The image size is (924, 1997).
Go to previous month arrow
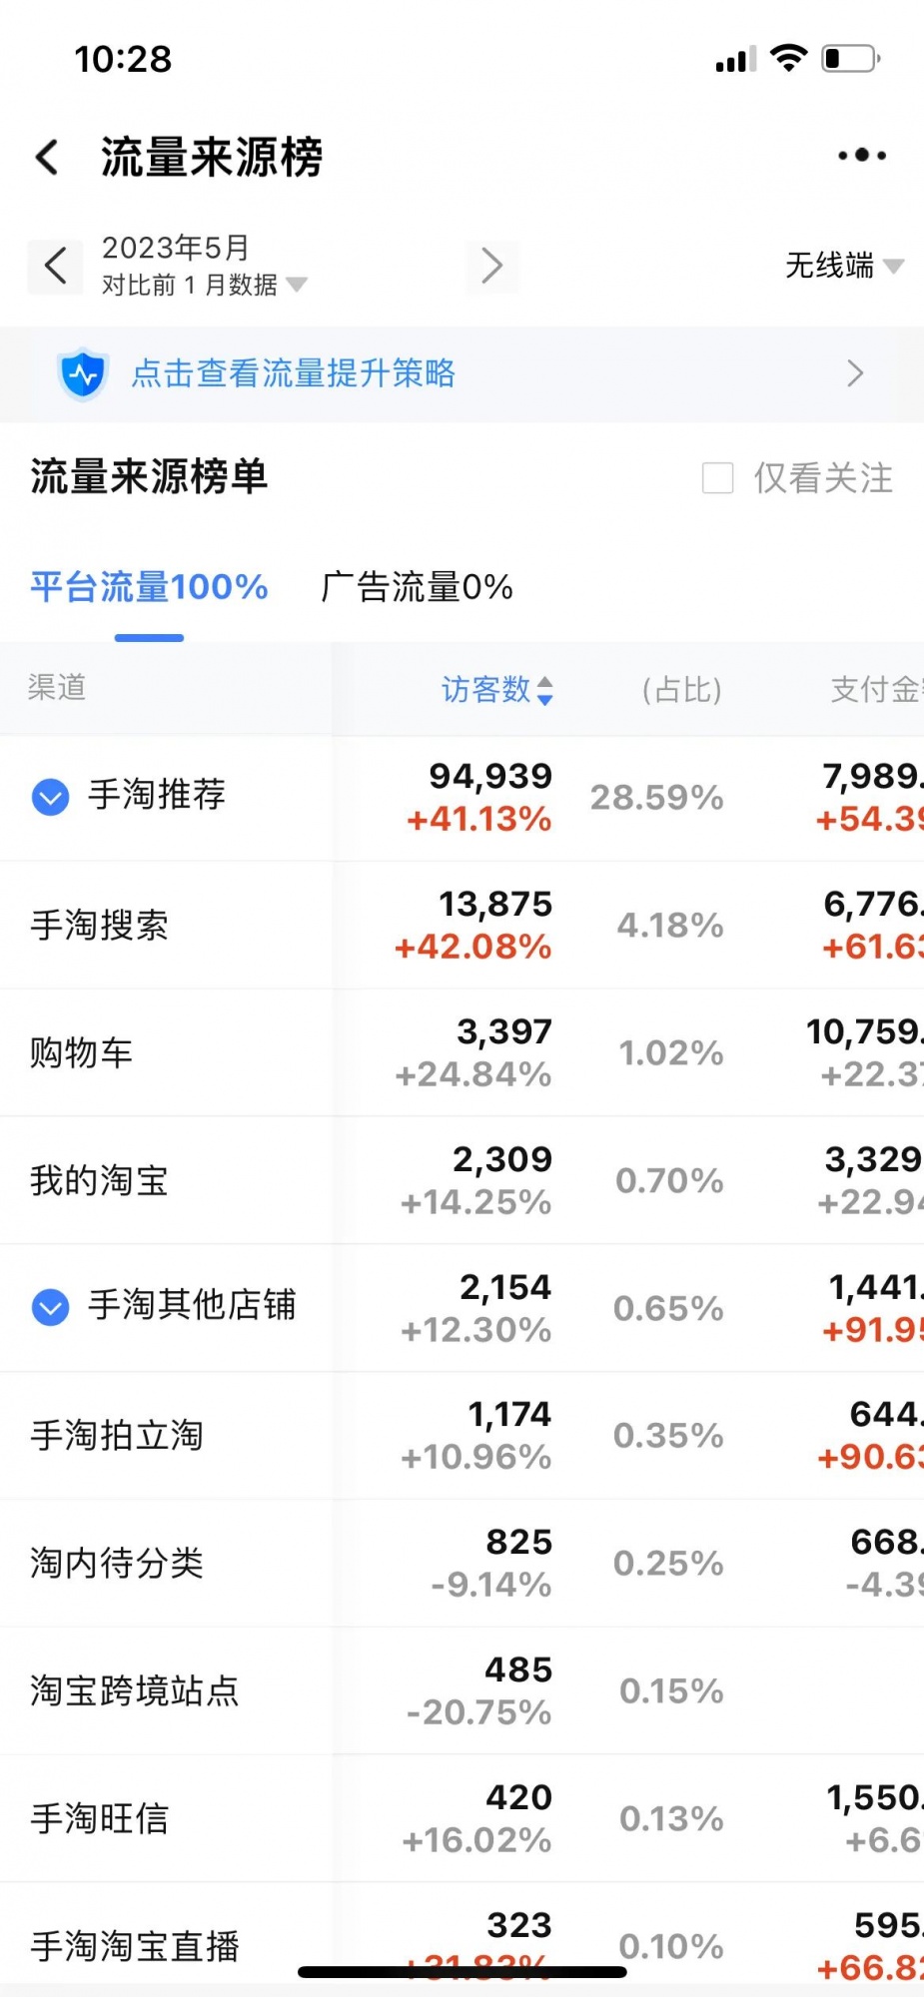pyautogui.click(x=55, y=267)
